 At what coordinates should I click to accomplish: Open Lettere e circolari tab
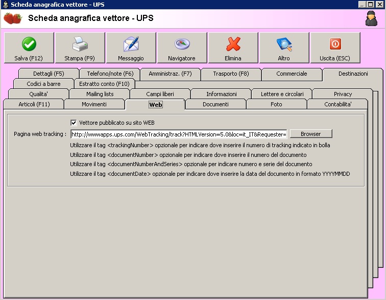282,94
